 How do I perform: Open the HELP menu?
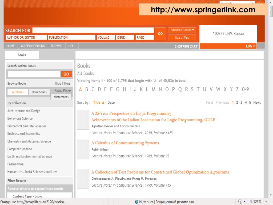tap(72, 46)
